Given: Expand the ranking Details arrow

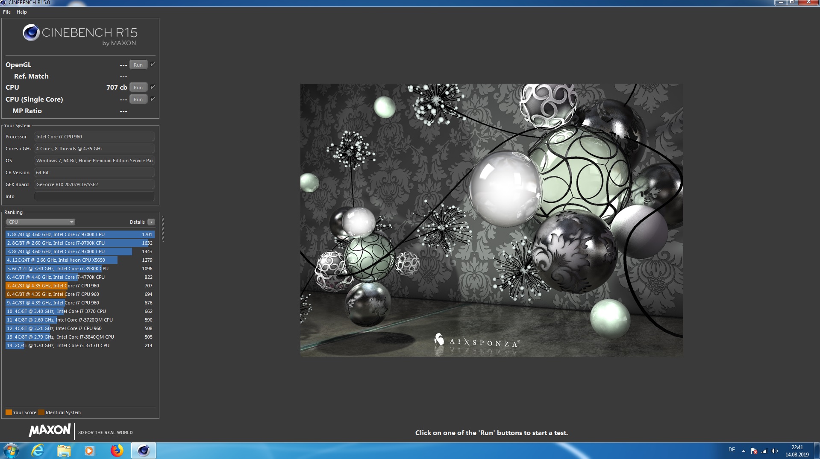Looking at the screenshot, I should click(x=151, y=222).
